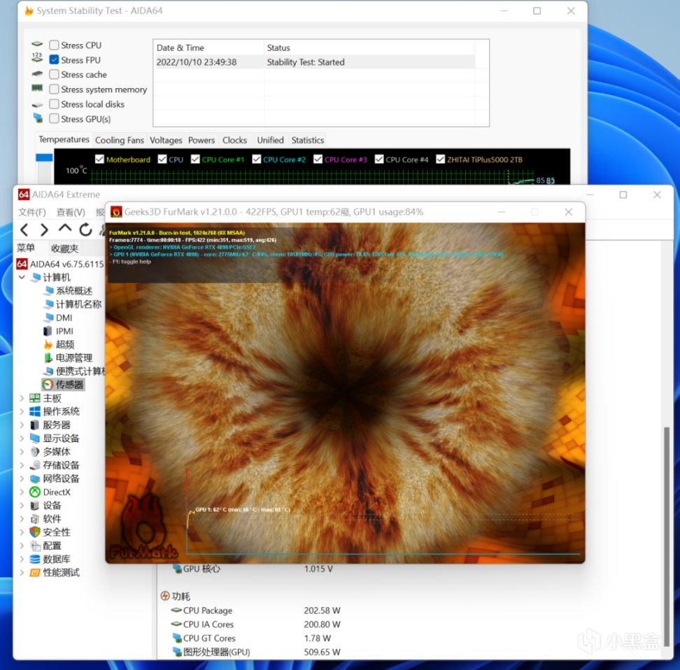Click the FurMark window title icon
Viewport: 680px width, 670px height.
point(116,212)
